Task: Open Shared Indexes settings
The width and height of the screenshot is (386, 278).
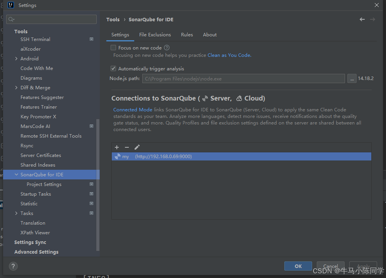Action: click(38, 165)
